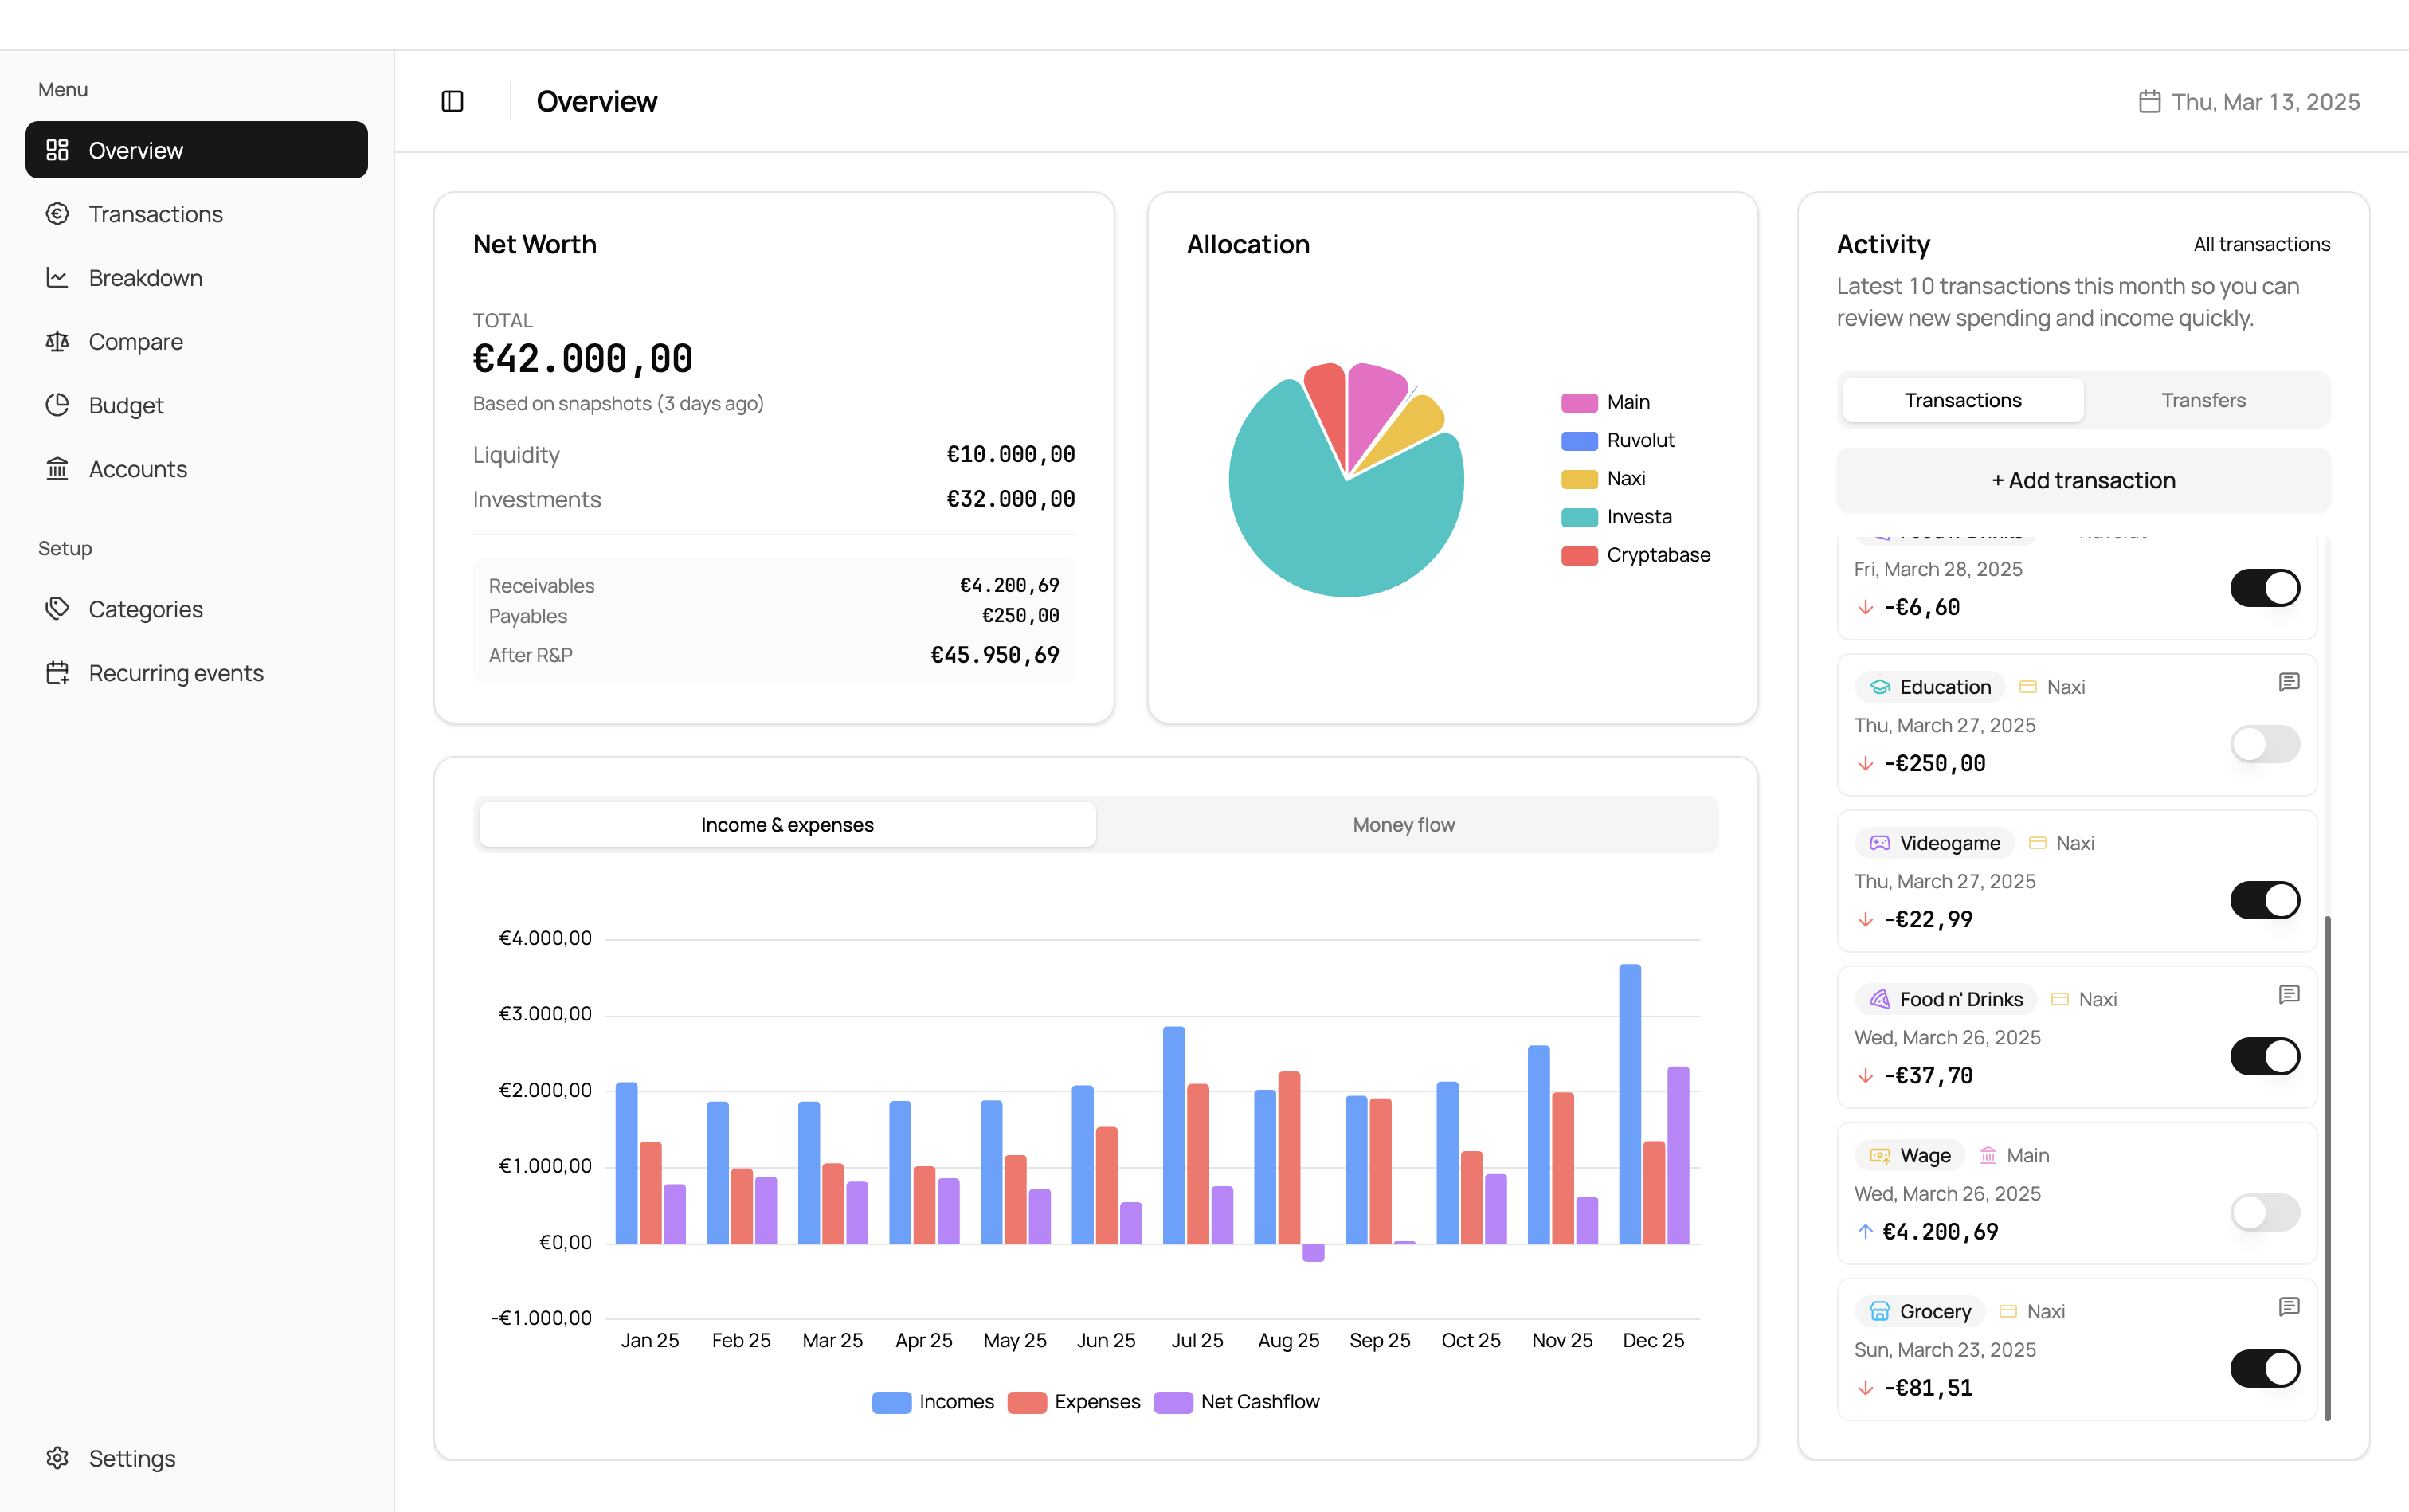This screenshot has height=1512, width=2409.
Task: Toggle the Expenses legend swatch in chart
Action: (x=1027, y=1402)
